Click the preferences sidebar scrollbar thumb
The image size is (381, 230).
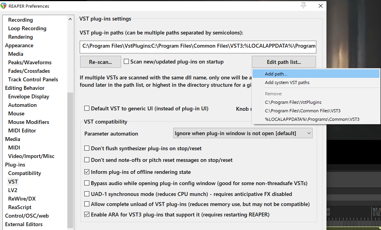tap(70, 160)
